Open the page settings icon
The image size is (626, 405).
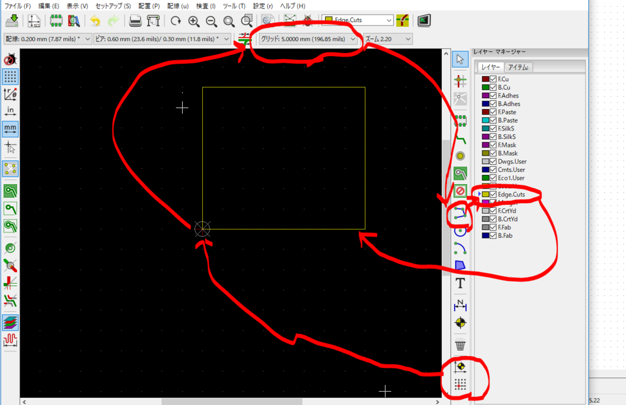tap(34, 20)
